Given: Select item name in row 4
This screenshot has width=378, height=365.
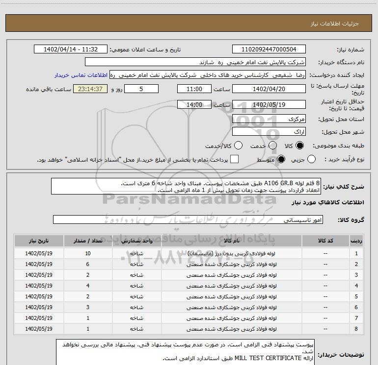Looking at the screenshot, I should click(x=231, y=286).
